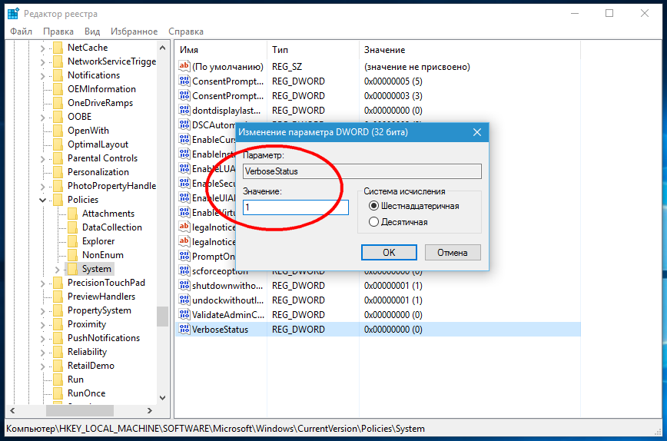The height and width of the screenshot is (441, 667).
Task: Select the PropertySystem tree item
Action: click(99, 310)
